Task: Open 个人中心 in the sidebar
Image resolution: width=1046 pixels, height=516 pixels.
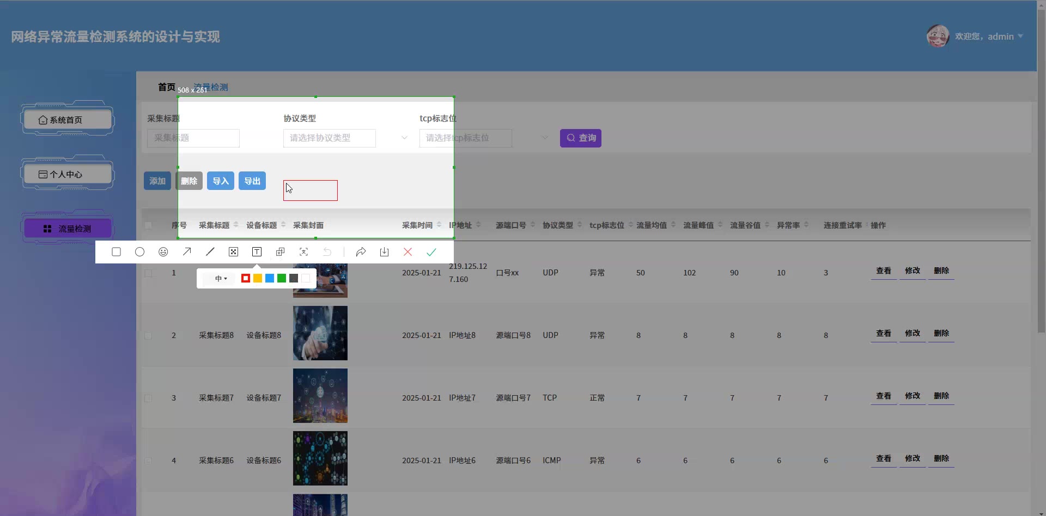Action: [x=67, y=174]
